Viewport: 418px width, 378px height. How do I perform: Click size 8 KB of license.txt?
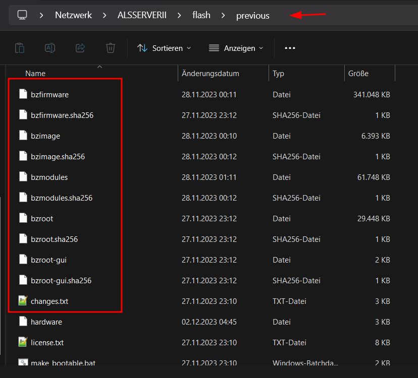[x=383, y=343]
